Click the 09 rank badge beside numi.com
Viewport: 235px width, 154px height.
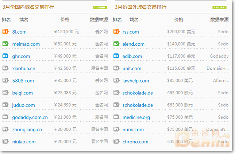tap(116, 129)
